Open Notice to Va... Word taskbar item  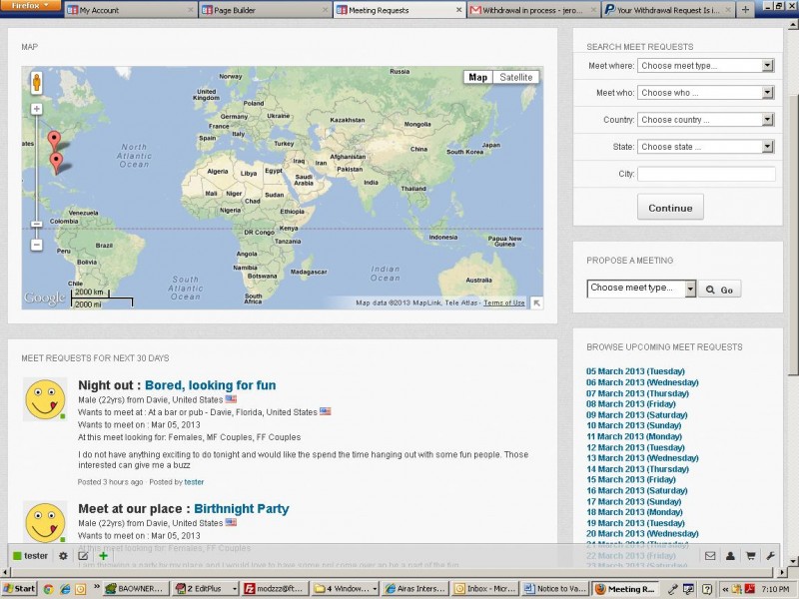555,589
